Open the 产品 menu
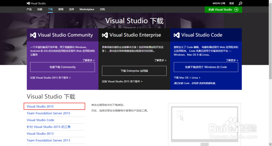Image resolution: width=272 pixels, height=146 pixels. point(29,9)
